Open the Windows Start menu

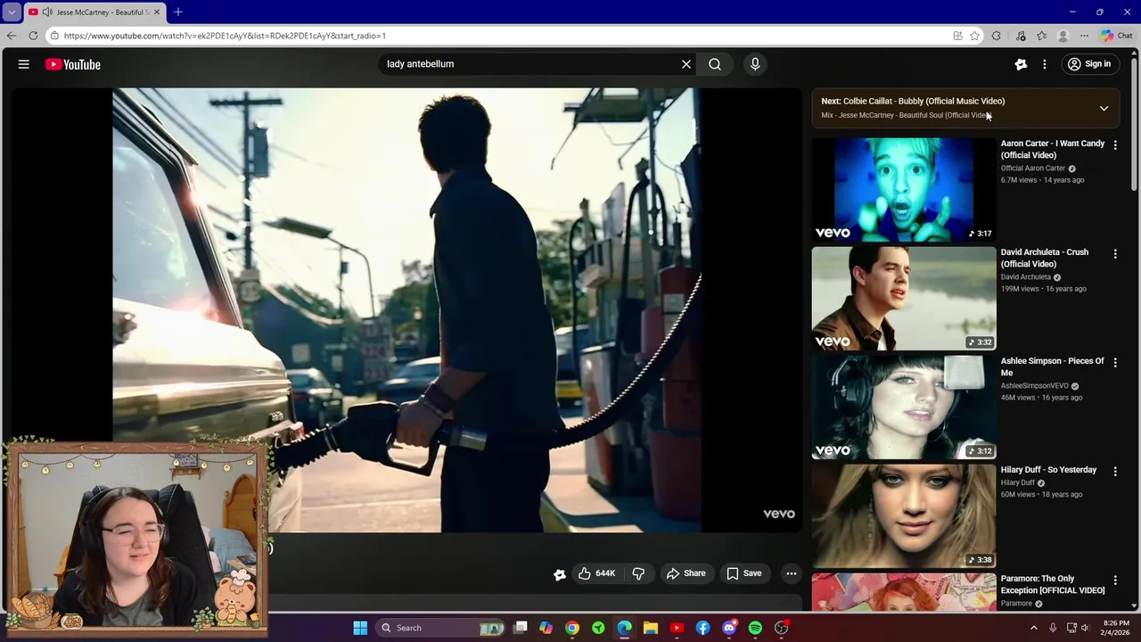click(x=360, y=628)
